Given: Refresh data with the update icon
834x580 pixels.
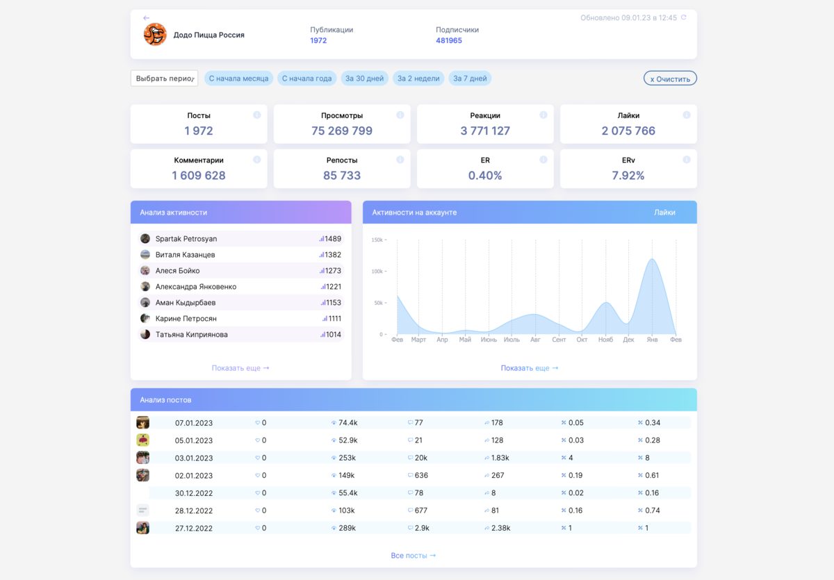Looking at the screenshot, I should click(x=684, y=17).
